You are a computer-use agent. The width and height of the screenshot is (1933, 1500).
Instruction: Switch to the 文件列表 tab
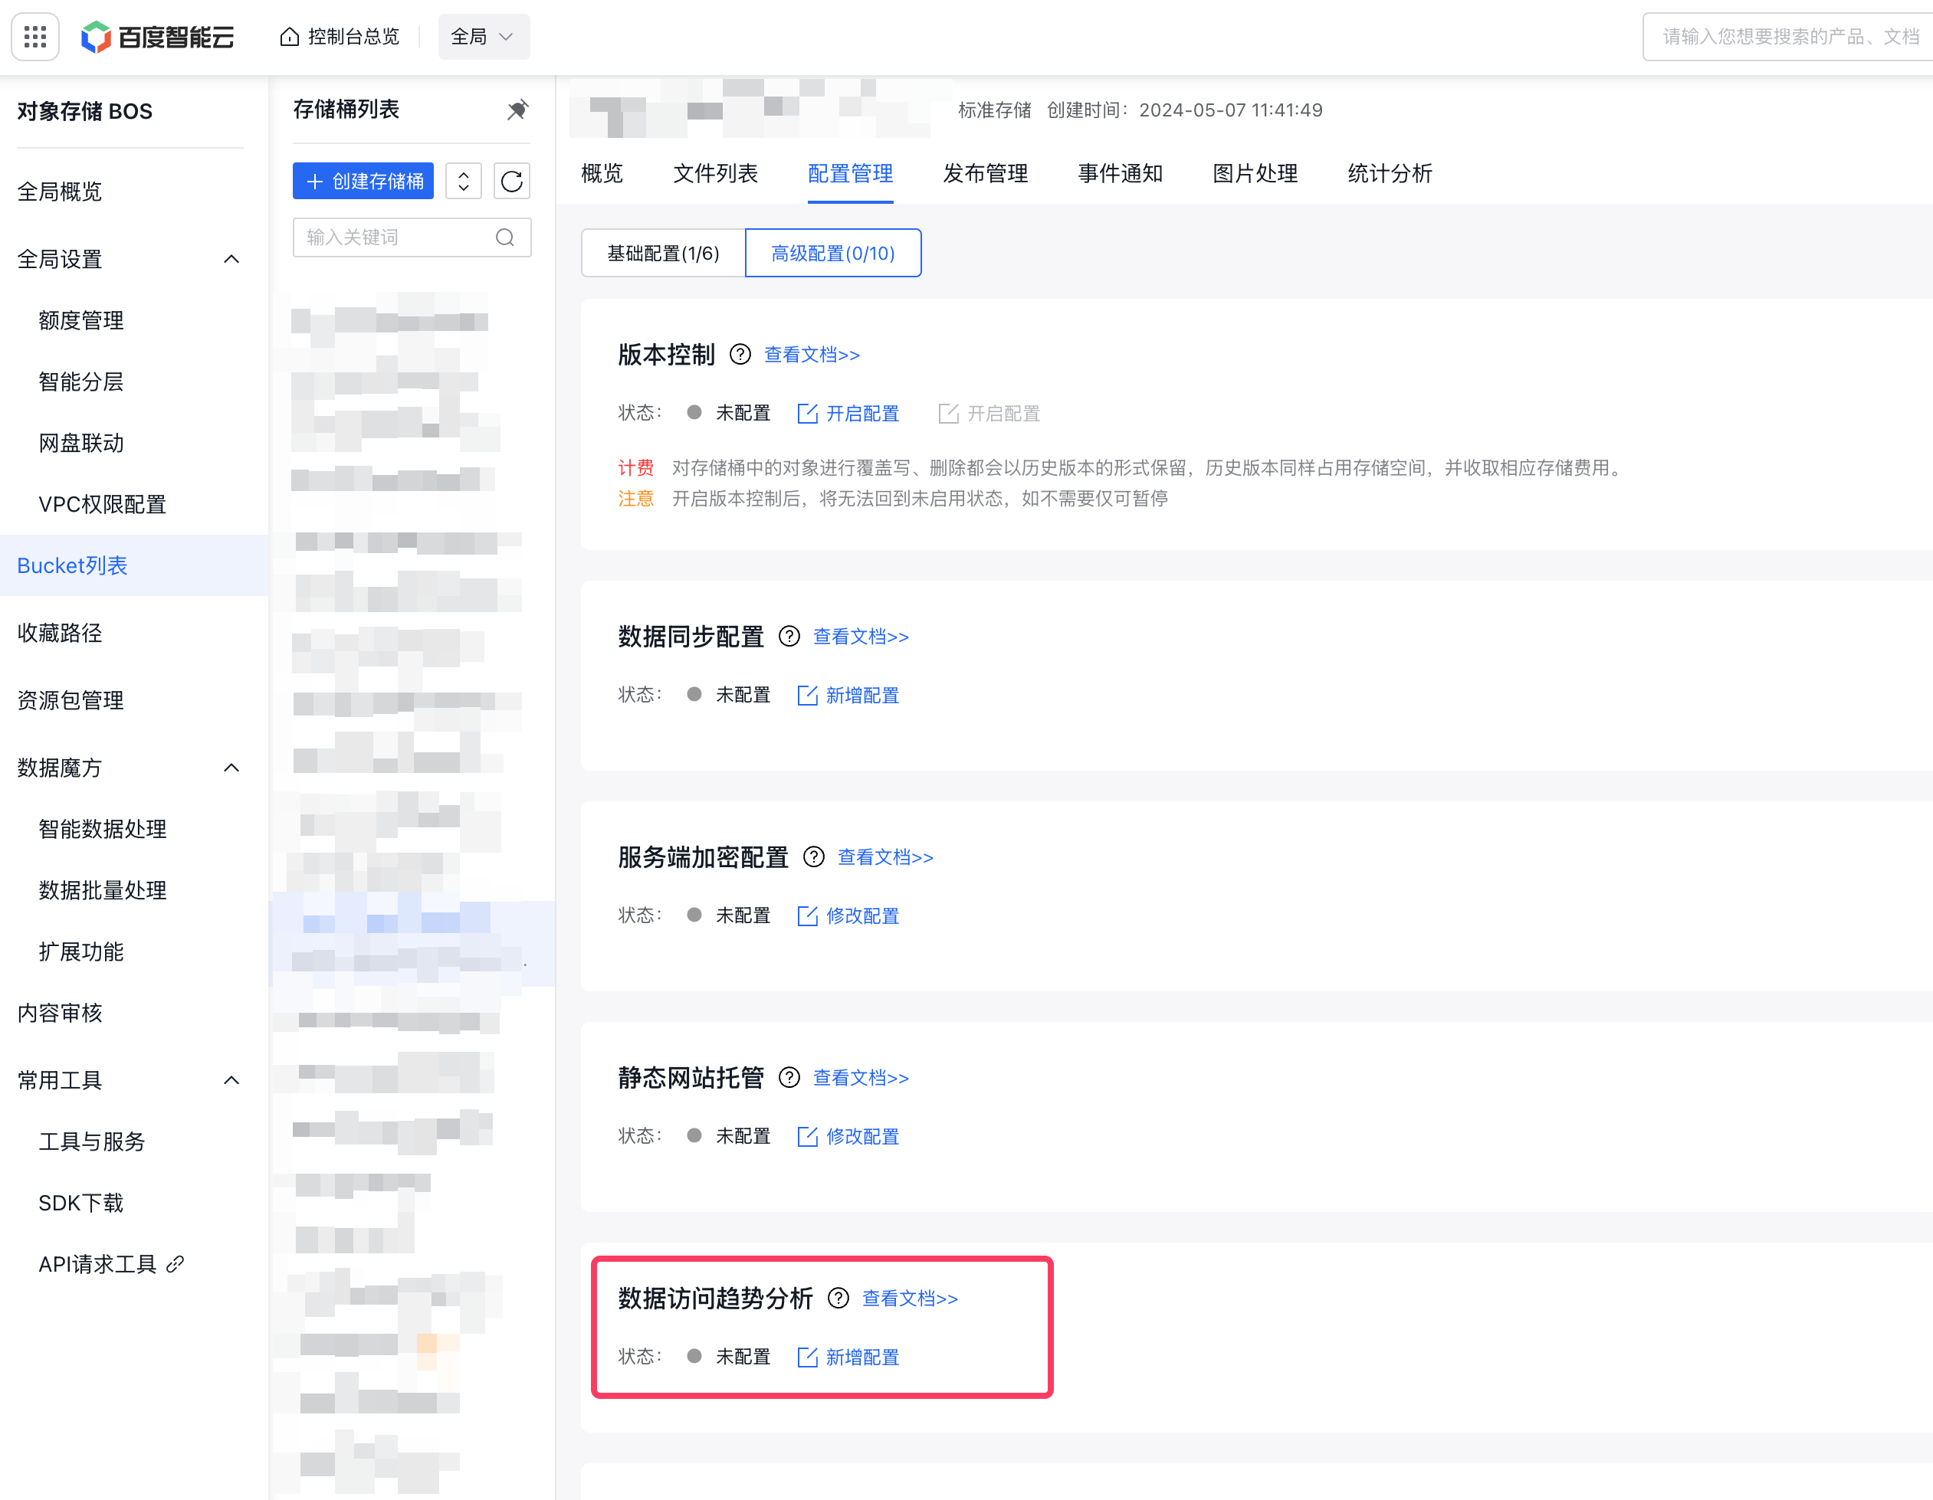point(715,173)
